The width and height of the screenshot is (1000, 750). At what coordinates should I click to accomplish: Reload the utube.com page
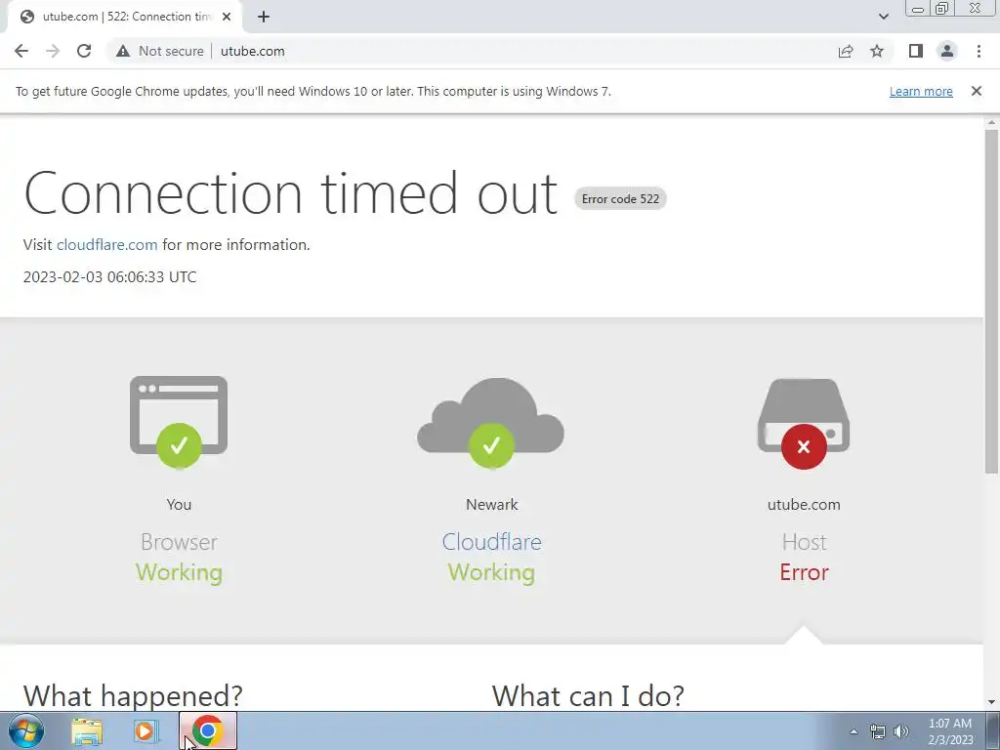84,51
